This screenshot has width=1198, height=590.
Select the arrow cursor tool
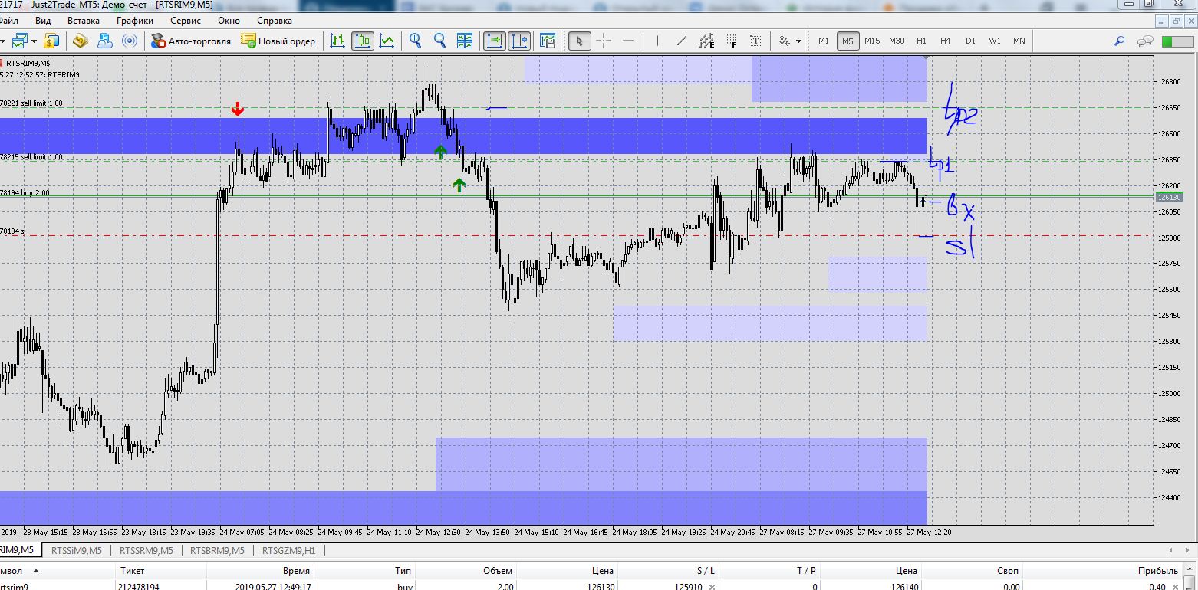[580, 41]
